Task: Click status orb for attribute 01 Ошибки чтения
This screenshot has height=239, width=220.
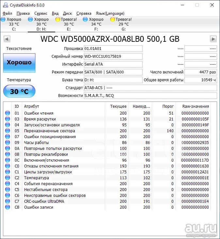Action: (8, 113)
